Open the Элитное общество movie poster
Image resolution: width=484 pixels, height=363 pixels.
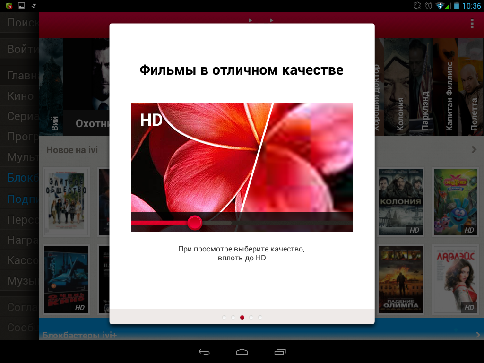[x=66, y=201]
